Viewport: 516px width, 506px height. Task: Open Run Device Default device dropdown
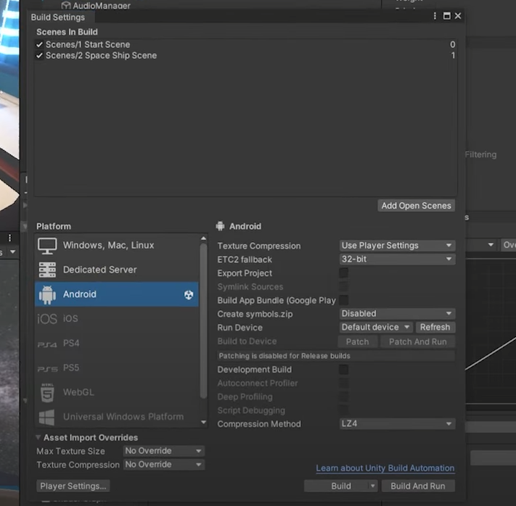376,327
